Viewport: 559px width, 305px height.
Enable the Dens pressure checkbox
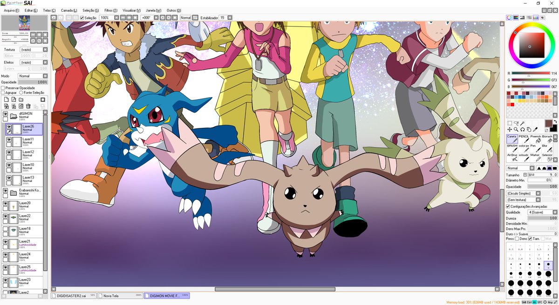click(517, 239)
